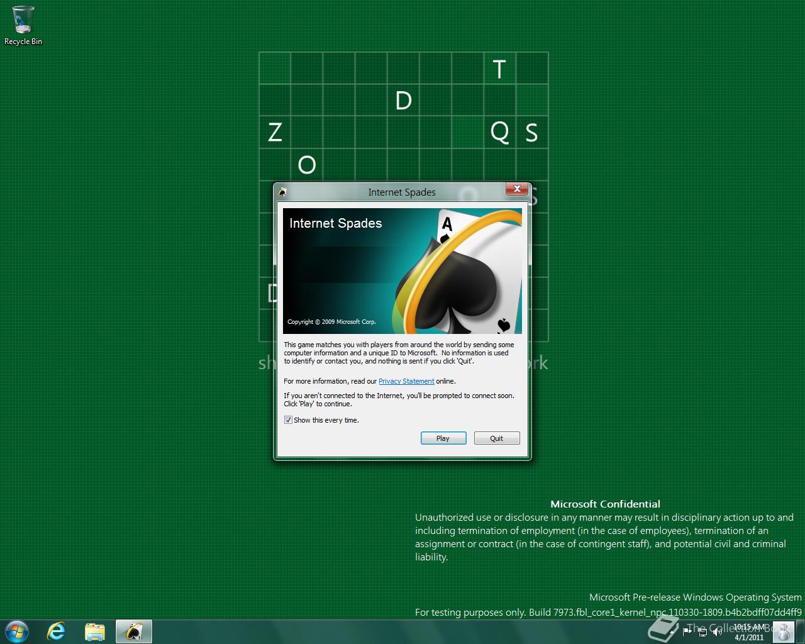Click the Internet Spades title bar icon
This screenshot has width=805, height=644.
point(283,192)
